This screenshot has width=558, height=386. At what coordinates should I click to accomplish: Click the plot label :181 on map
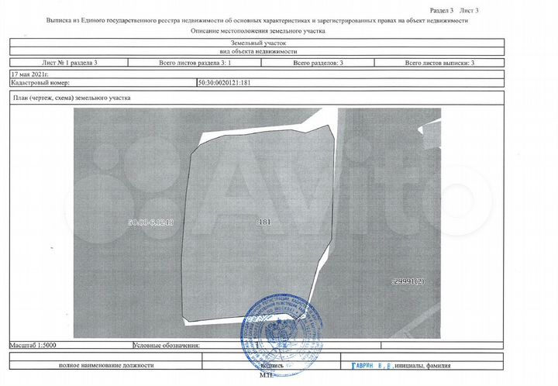click(x=263, y=222)
